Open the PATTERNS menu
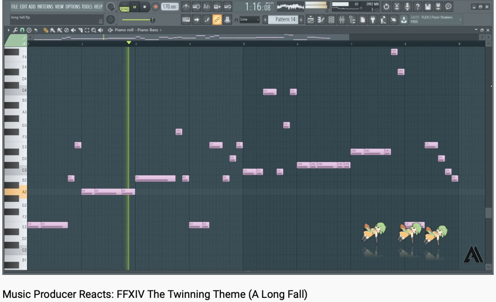Viewport: 496px width, 302px height. [x=45, y=6]
